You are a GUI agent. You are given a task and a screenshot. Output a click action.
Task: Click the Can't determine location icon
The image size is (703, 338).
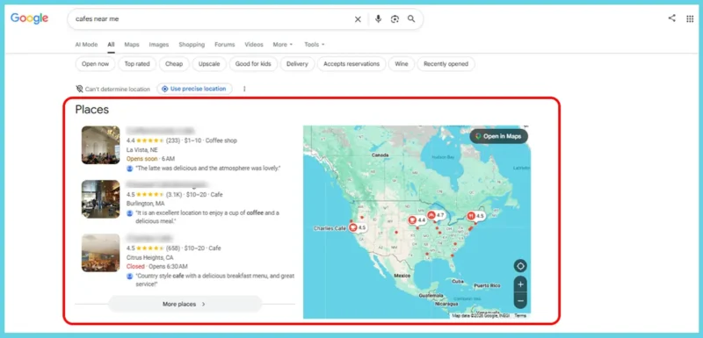[x=79, y=89]
